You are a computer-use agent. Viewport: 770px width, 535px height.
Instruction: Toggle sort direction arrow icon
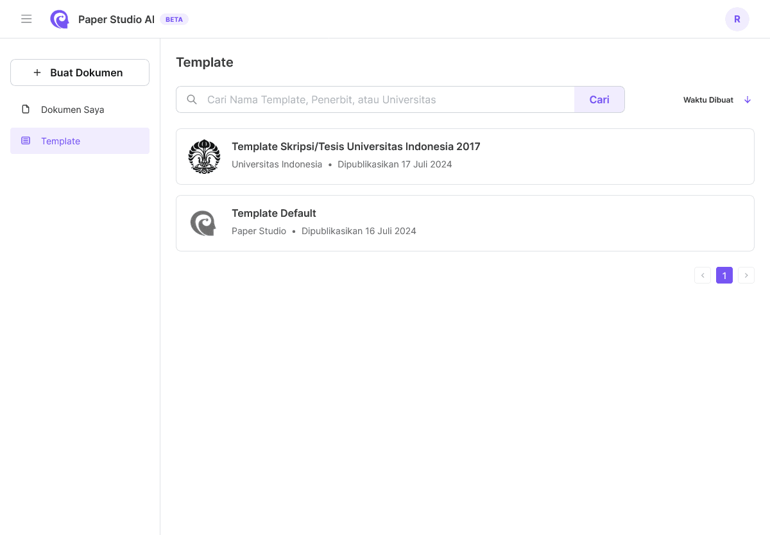coord(748,99)
